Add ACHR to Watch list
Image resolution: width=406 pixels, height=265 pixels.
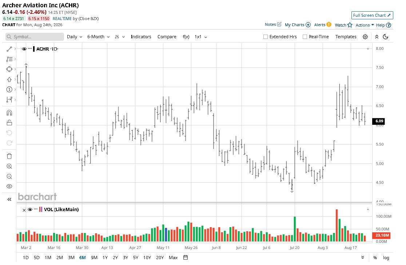click(343, 25)
